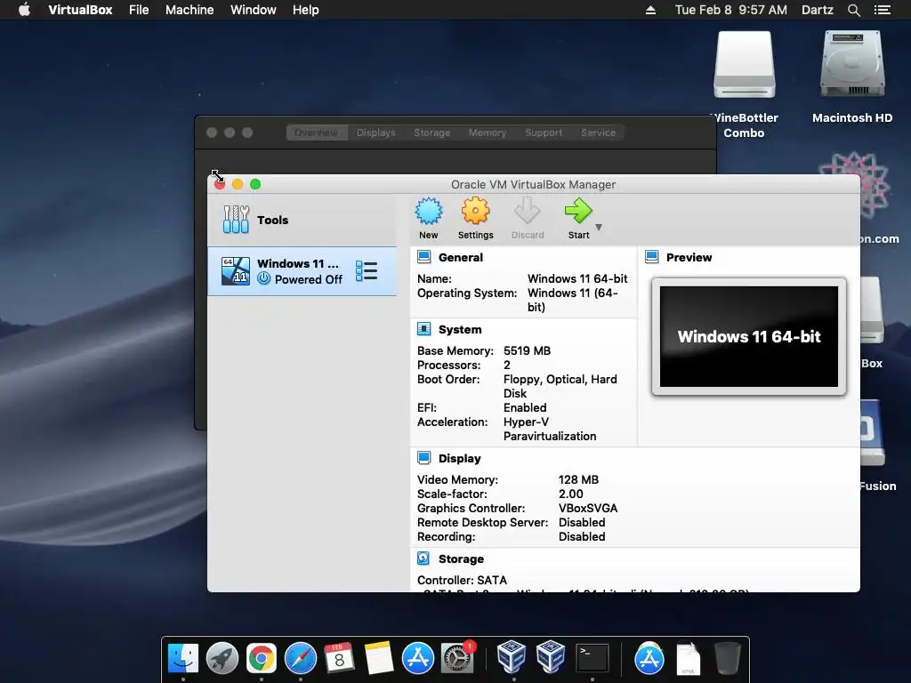Open Calendar from the dock
Viewport: 911px width, 683px height.
(x=339, y=658)
